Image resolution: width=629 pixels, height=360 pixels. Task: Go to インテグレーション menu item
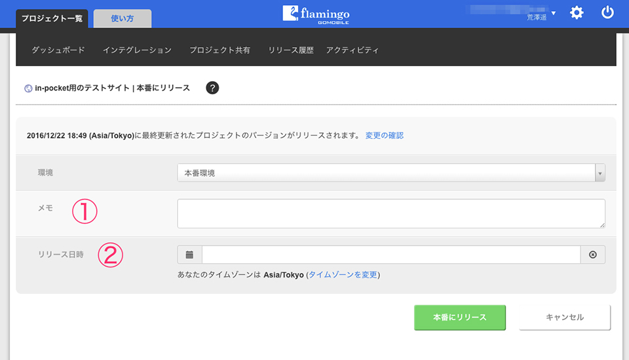pyautogui.click(x=137, y=50)
